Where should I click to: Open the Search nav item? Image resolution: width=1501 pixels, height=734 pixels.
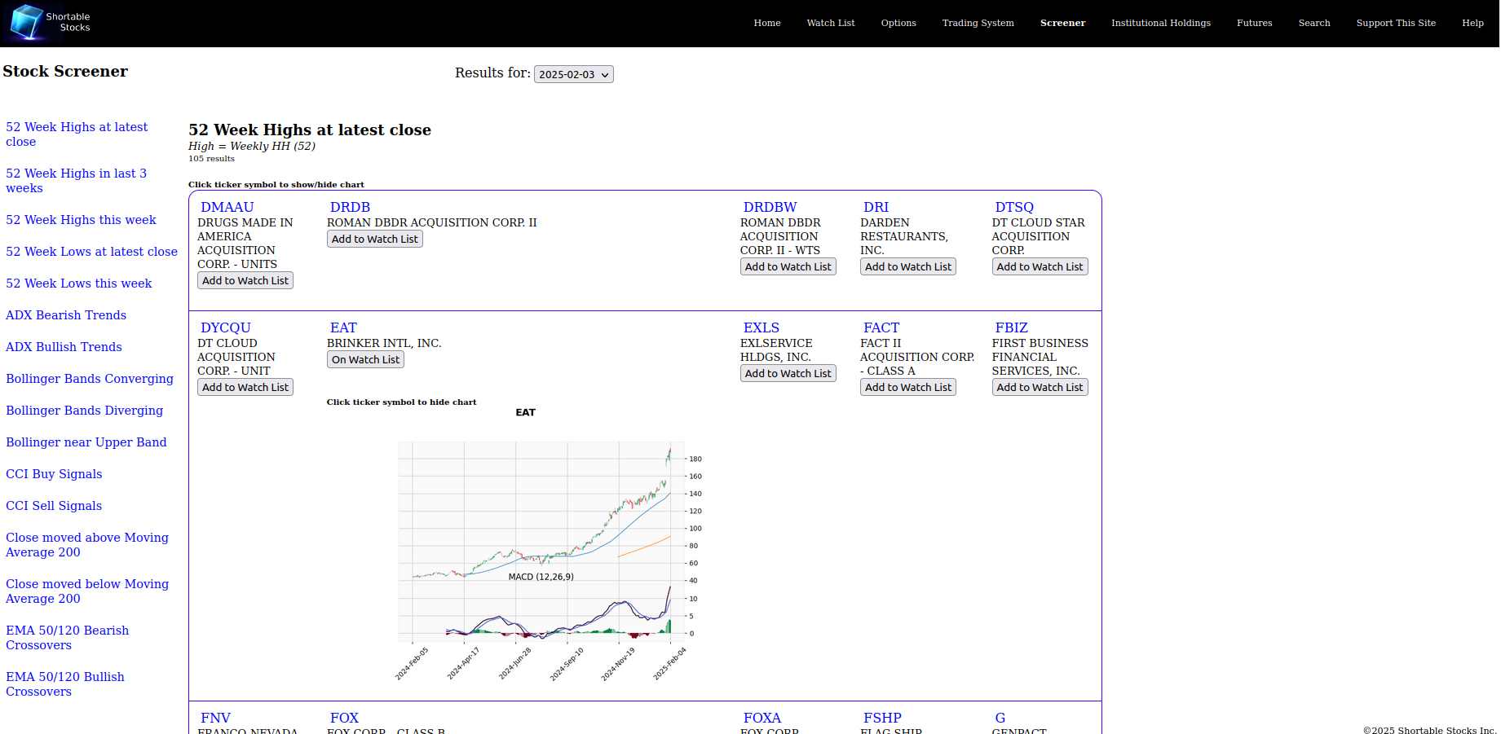tap(1313, 23)
